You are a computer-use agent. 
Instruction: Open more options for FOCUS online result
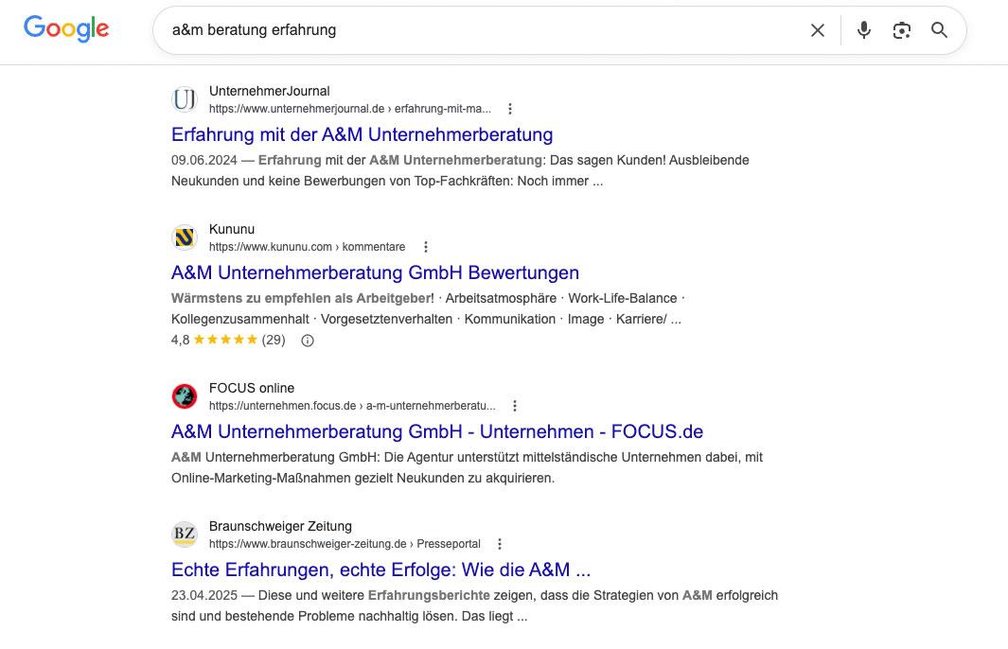click(x=514, y=406)
